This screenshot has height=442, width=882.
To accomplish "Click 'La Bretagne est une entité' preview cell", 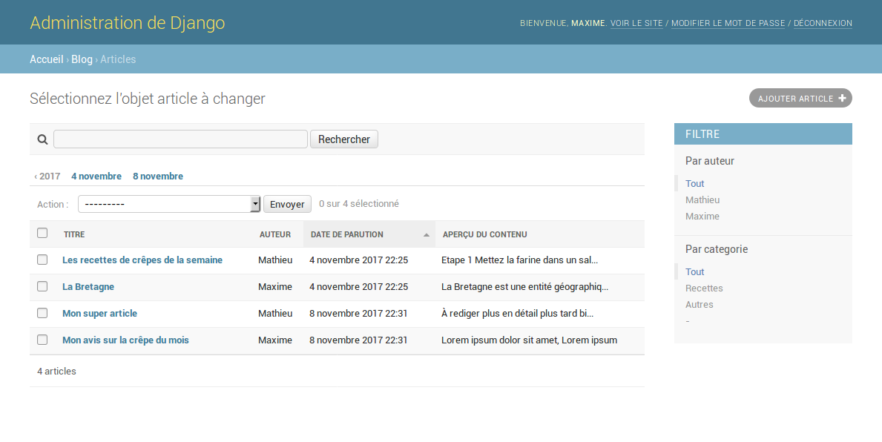I will pyautogui.click(x=524, y=286).
